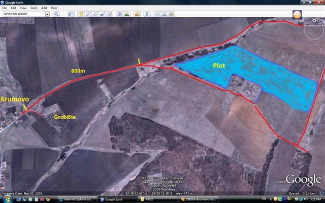
Task: Open the Ruler measuring tool
Action: [x=146, y=14]
